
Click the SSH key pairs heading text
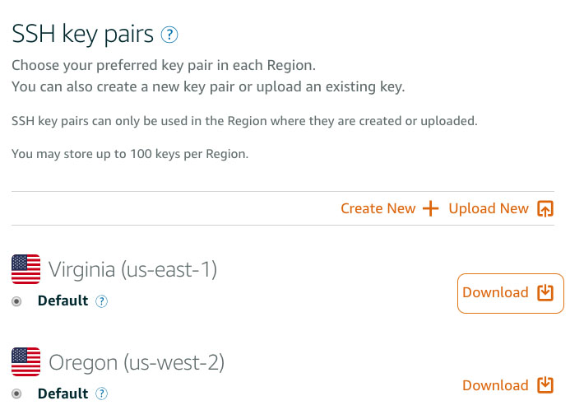82,35
